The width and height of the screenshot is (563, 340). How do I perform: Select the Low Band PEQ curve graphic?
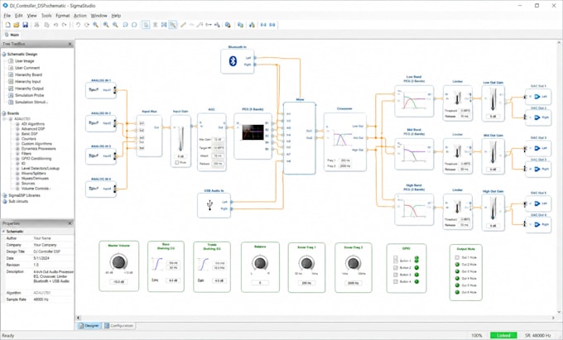(414, 100)
